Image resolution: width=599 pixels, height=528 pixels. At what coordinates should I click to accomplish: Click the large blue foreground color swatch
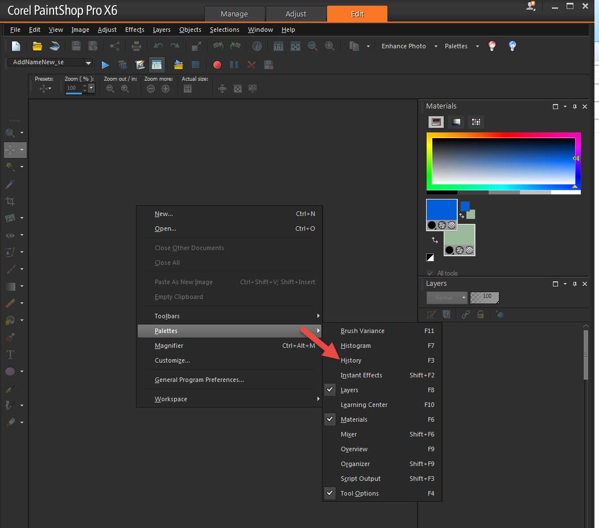pos(441,210)
